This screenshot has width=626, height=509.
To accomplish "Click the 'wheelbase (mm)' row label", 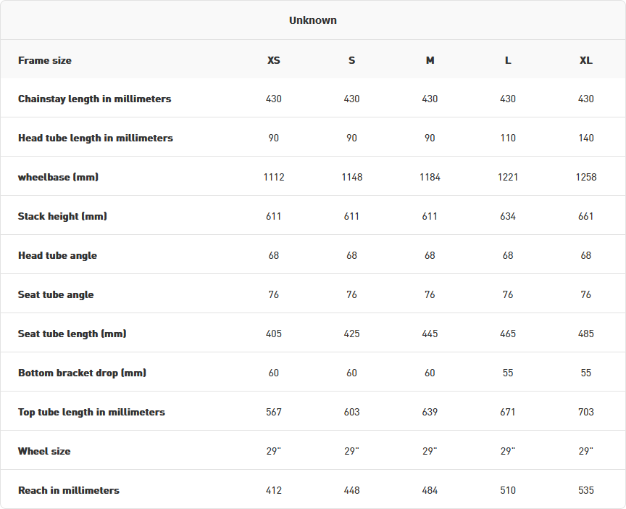I will 58,177.
